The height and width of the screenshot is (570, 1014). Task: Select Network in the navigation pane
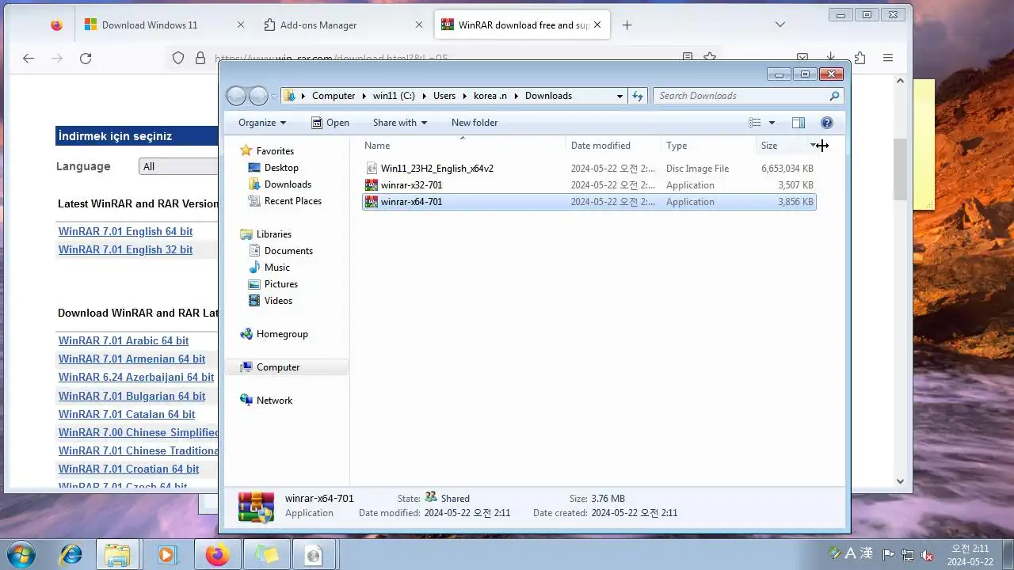pyautogui.click(x=266, y=401)
